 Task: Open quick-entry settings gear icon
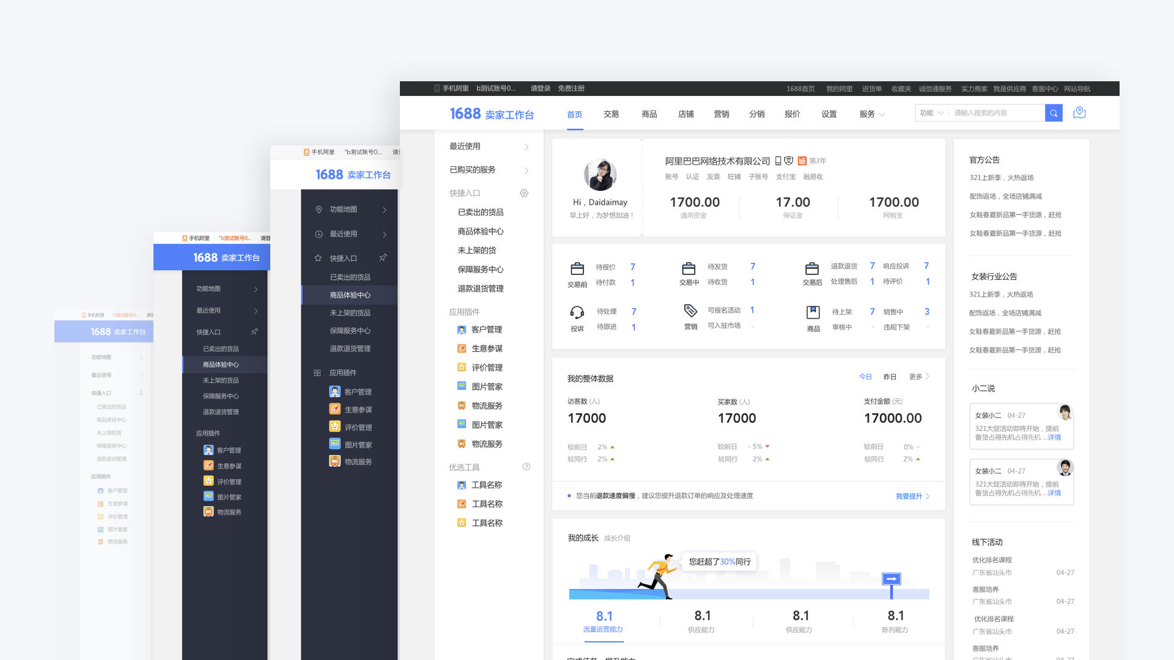click(524, 193)
